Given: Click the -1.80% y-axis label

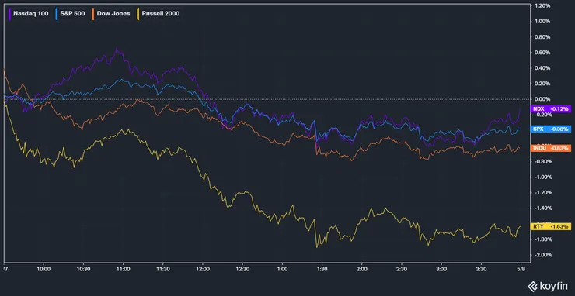Looking at the screenshot, I should (542, 239).
